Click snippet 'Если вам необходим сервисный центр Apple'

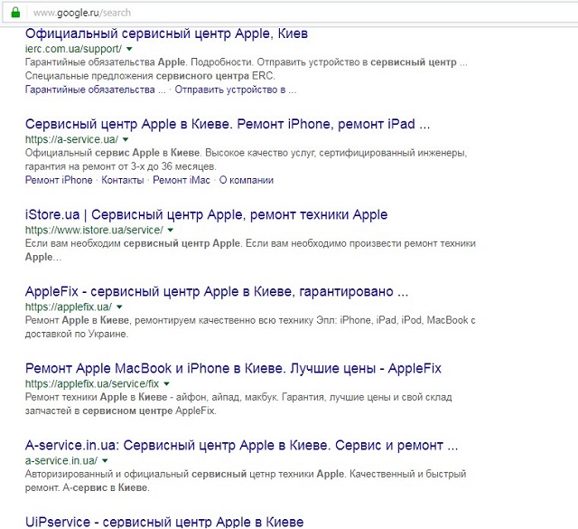[133, 243]
